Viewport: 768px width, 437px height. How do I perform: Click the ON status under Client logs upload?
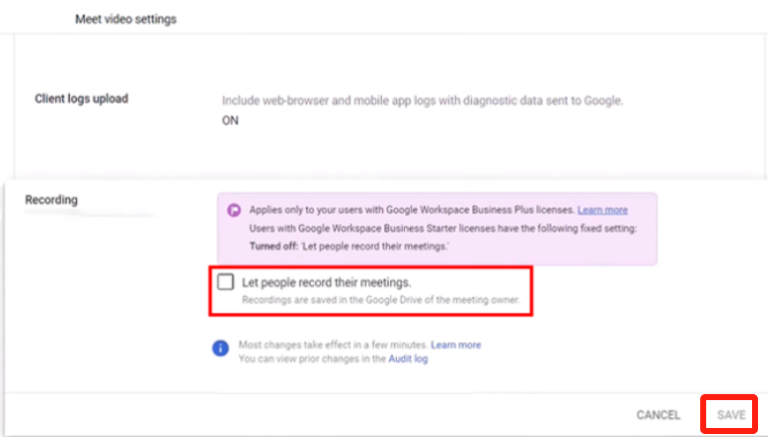click(230, 121)
